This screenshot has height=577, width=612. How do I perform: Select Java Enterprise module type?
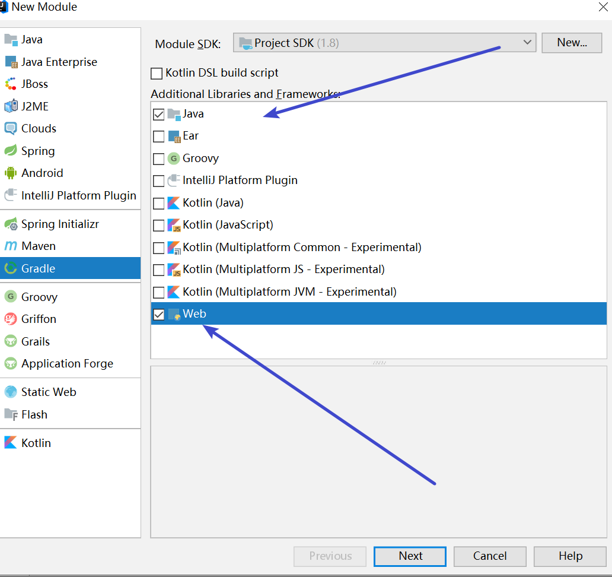coord(70,62)
